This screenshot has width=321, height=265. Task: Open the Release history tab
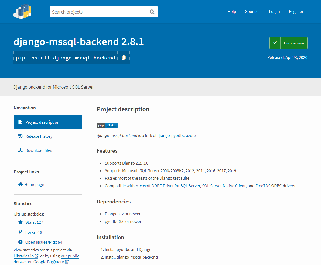coord(48,136)
